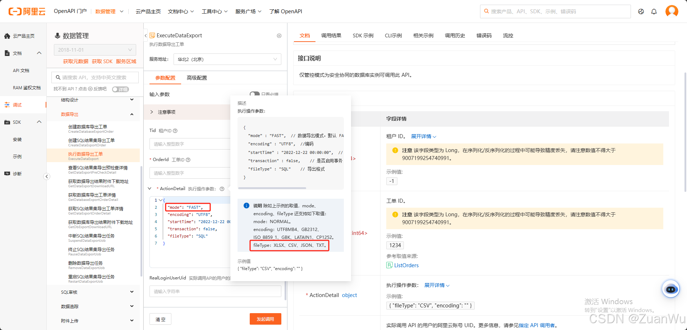Click the 调试 debug icon in sidebar
This screenshot has height=330, width=687.
click(7, 105)
